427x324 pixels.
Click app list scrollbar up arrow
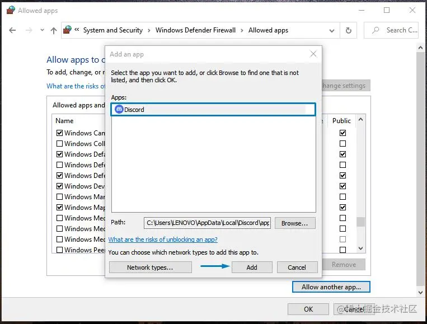(x=360, y=119)
